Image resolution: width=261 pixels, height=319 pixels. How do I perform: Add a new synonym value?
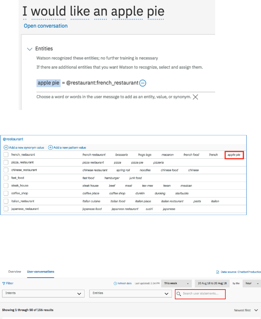pyautogui.click(x=26, y=147)
